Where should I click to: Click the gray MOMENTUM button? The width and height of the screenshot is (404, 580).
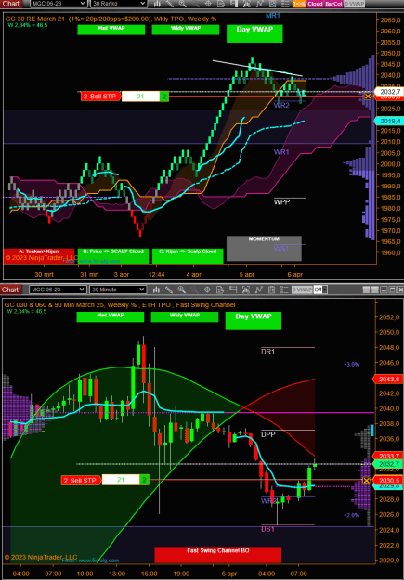point(264,248)
